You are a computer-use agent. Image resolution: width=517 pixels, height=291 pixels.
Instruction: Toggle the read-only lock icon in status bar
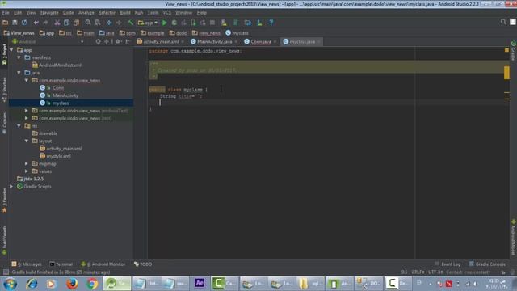pos(503,272)
